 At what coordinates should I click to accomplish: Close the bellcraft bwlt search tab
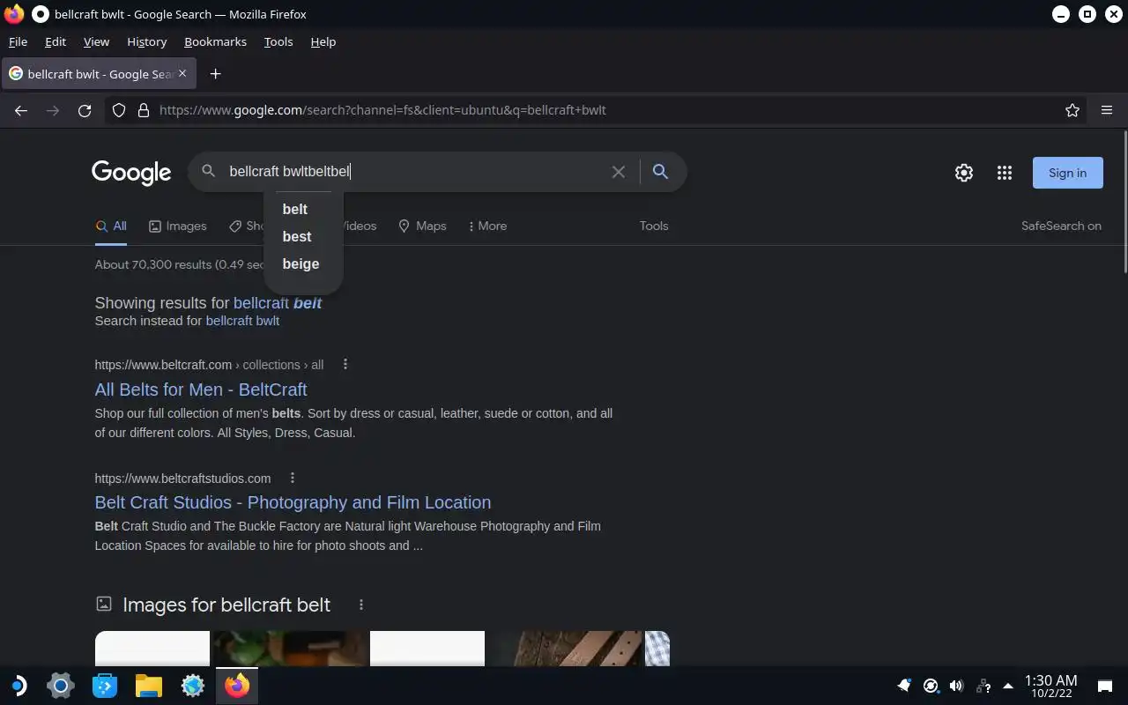[182, 74]
